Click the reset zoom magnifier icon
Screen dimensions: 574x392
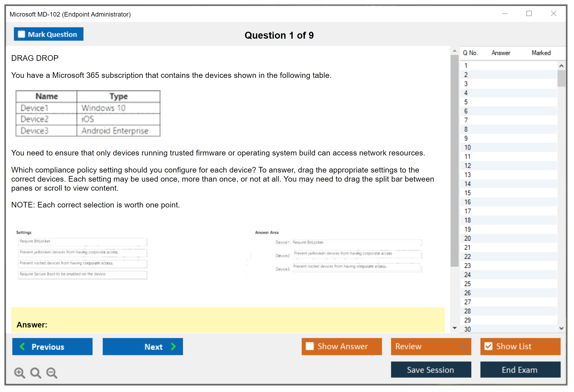(36, 373)
